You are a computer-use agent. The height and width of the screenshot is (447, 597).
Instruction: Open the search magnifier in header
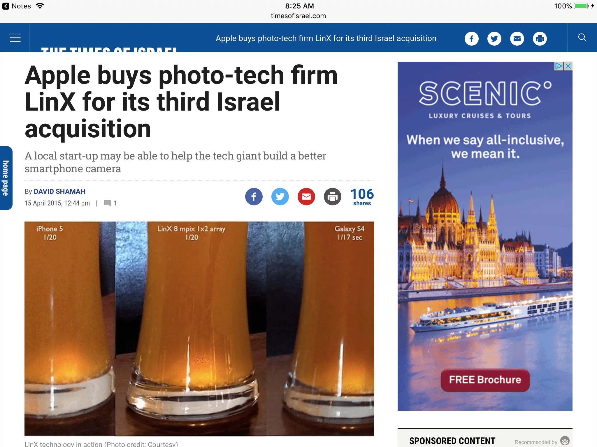pos(582,38)
